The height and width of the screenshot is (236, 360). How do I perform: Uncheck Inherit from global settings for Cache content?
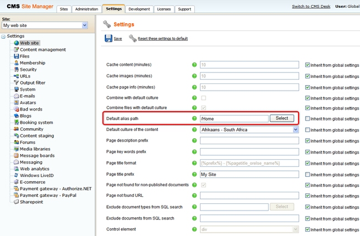308,65
